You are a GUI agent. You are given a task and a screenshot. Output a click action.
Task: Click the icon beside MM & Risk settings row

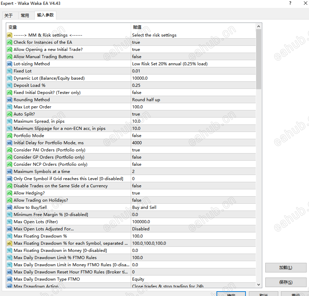coord(10,35)
